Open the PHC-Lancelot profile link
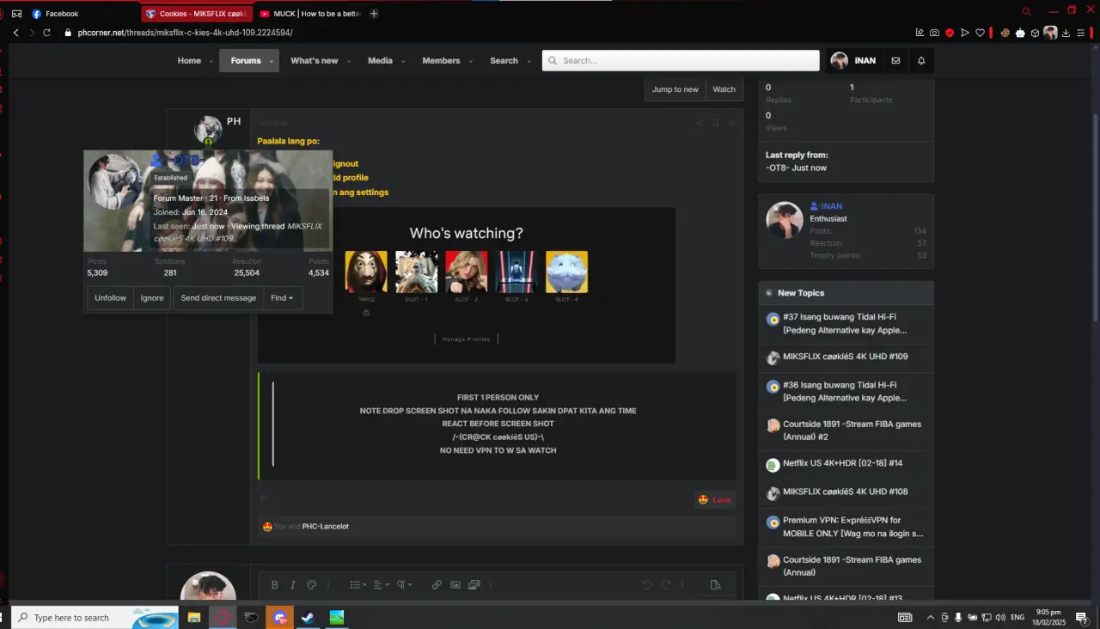 [x=326, y=527]
